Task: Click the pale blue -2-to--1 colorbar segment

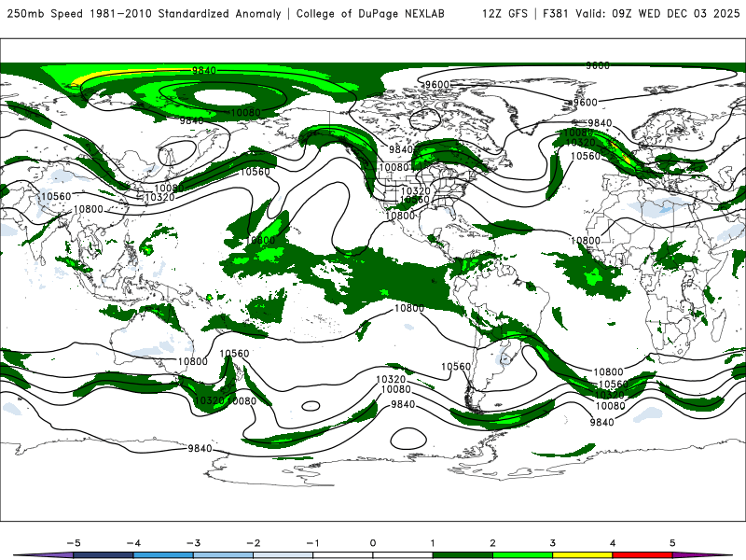Action: tap(283, 555)
